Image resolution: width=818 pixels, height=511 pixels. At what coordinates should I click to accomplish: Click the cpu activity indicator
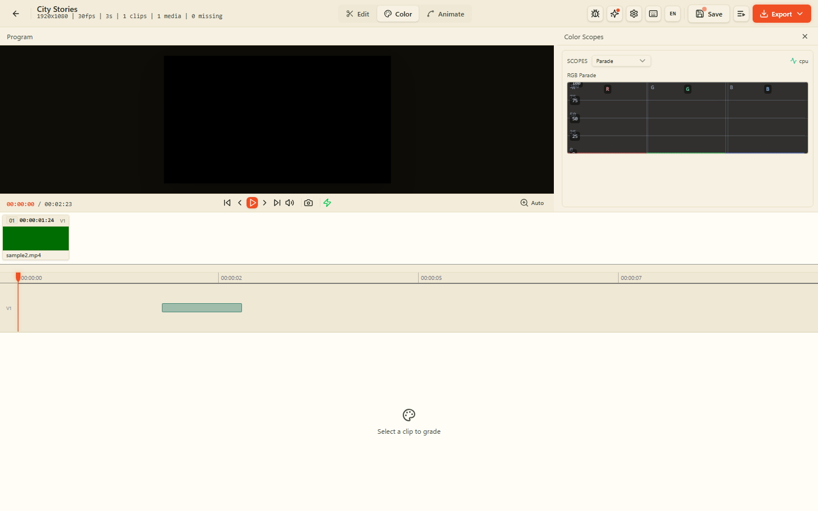click(799, 61)
